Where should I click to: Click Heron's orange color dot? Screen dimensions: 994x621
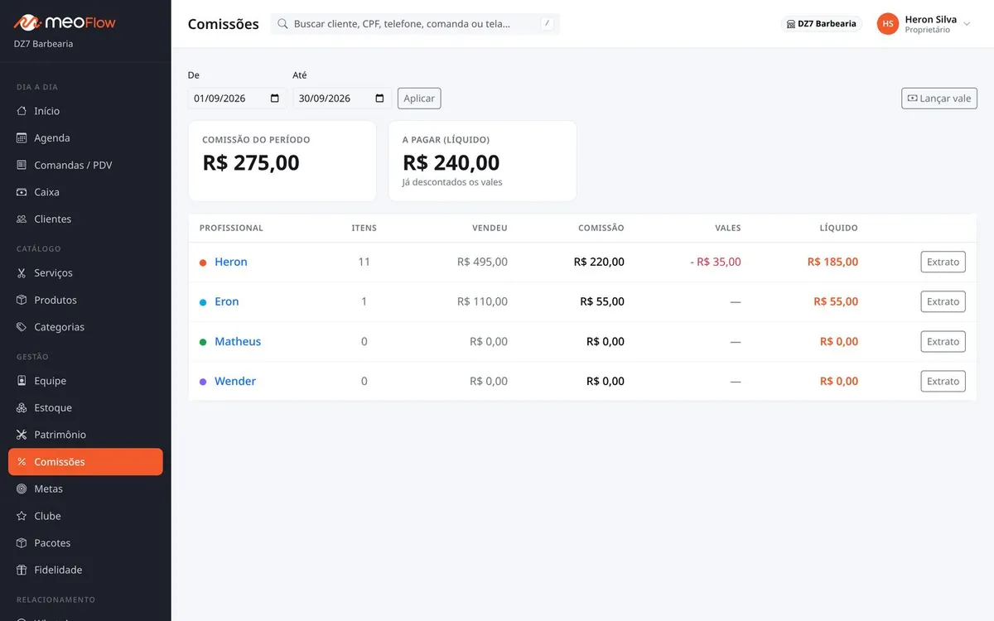click(x=203, y=262)
